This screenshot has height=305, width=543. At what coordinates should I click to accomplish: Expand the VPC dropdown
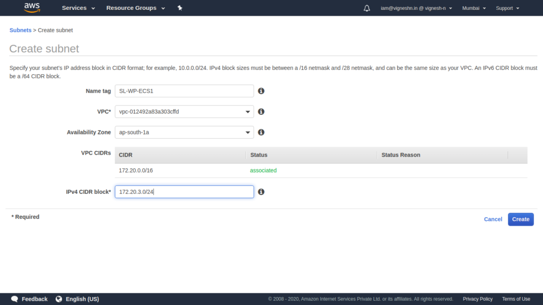click(x=184, y=112)
